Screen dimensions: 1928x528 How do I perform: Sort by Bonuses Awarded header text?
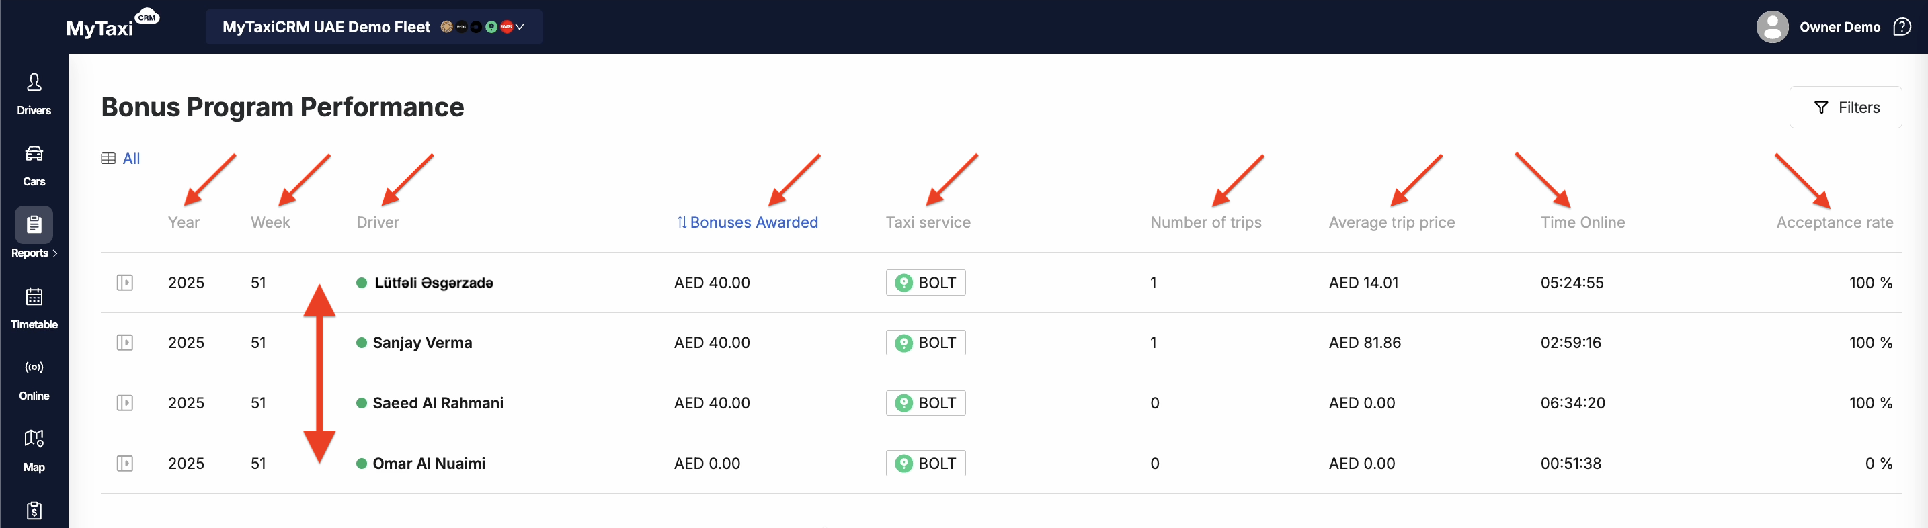(754, 222)
